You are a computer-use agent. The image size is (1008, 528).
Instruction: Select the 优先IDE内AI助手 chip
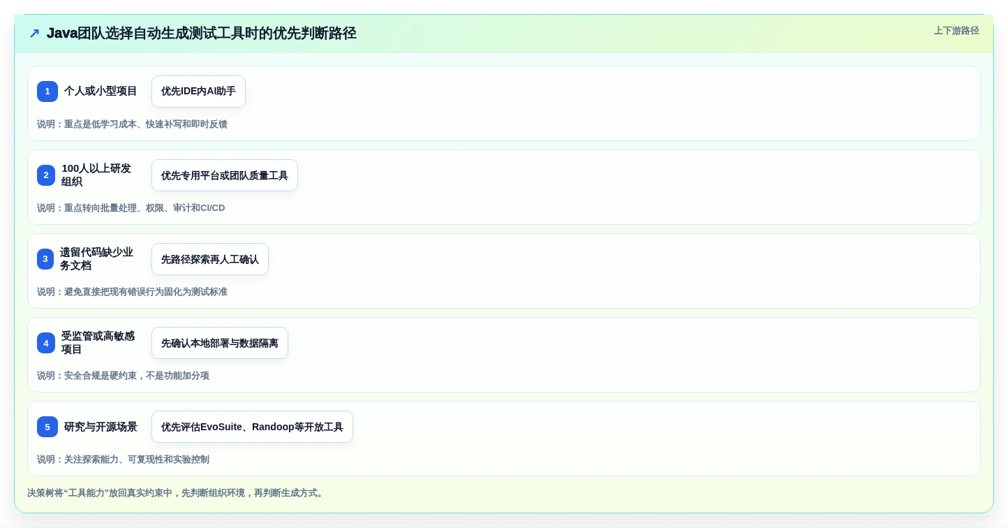198,91
